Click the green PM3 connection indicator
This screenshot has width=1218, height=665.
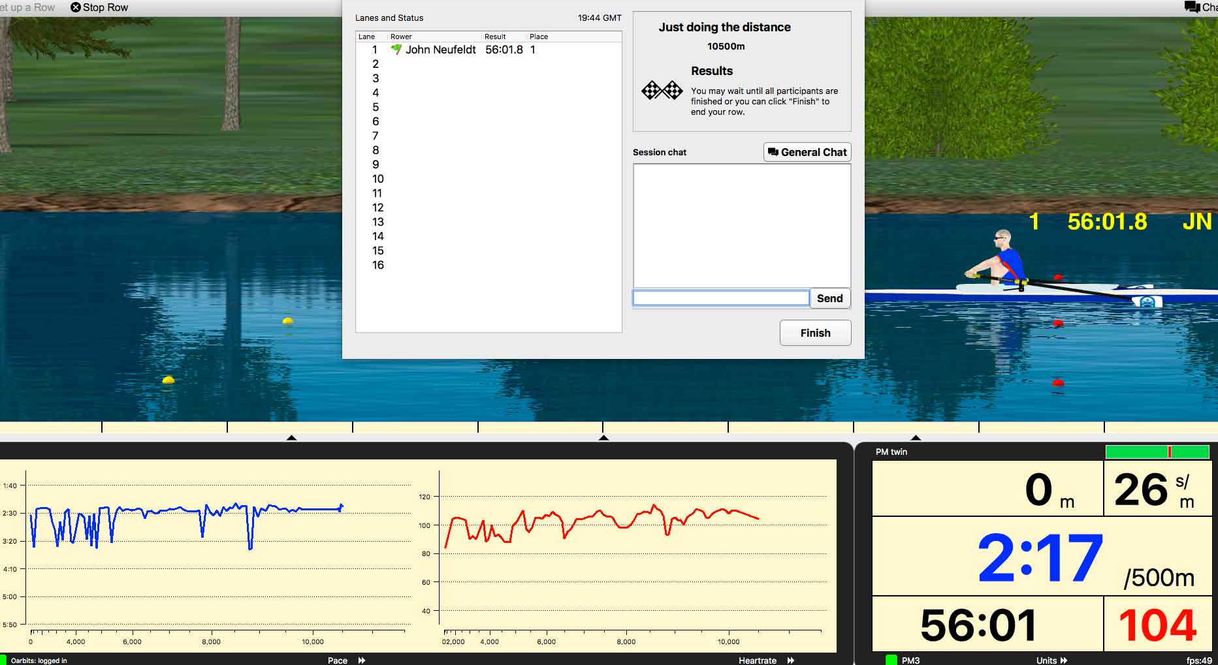click(x=891, y=660)
